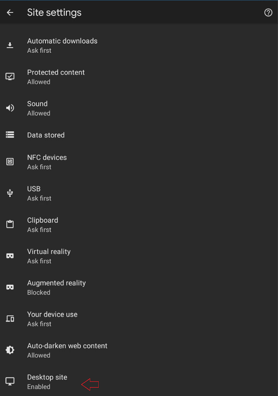278x396 pixels.
Task: Click the Sound speaker icon
Action: tap(10, 108)
